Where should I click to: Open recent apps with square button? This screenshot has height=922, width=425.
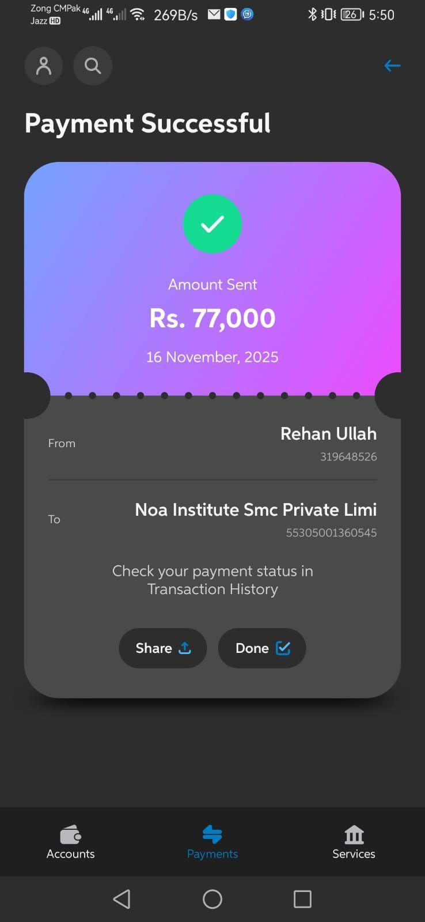tap(302, 899)
